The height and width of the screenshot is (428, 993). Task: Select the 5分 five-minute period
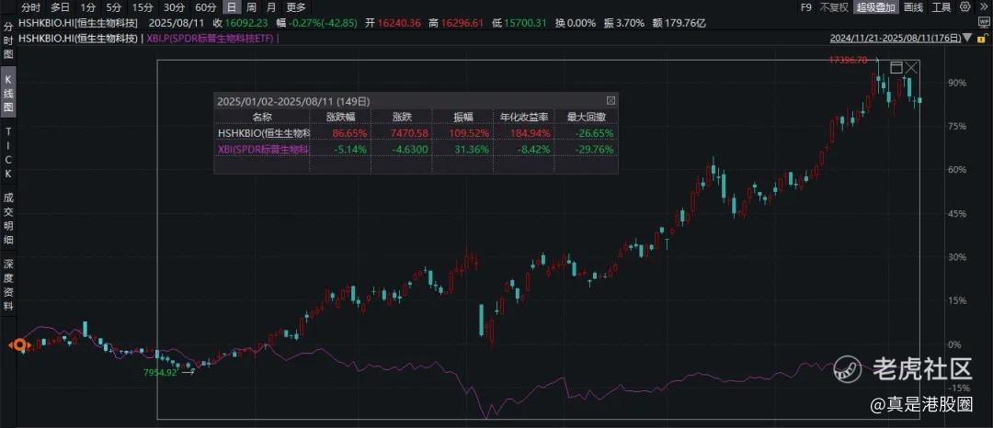tap(113, 7)
